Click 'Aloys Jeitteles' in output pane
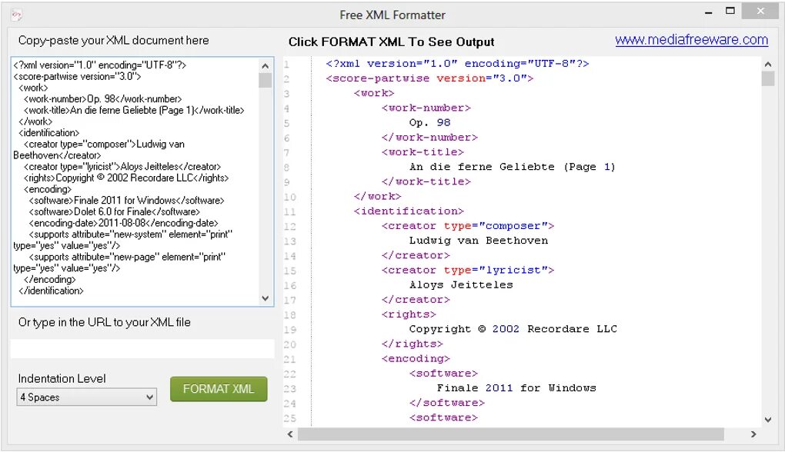The height and width of the screenshot is (452, 785). 461,285
